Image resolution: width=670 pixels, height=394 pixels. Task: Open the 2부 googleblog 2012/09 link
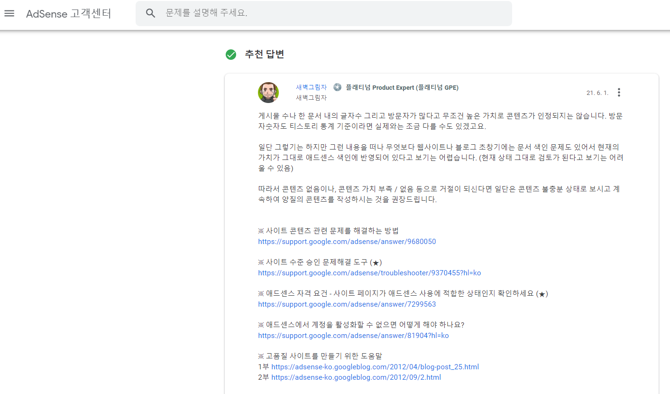pos(356,377)
